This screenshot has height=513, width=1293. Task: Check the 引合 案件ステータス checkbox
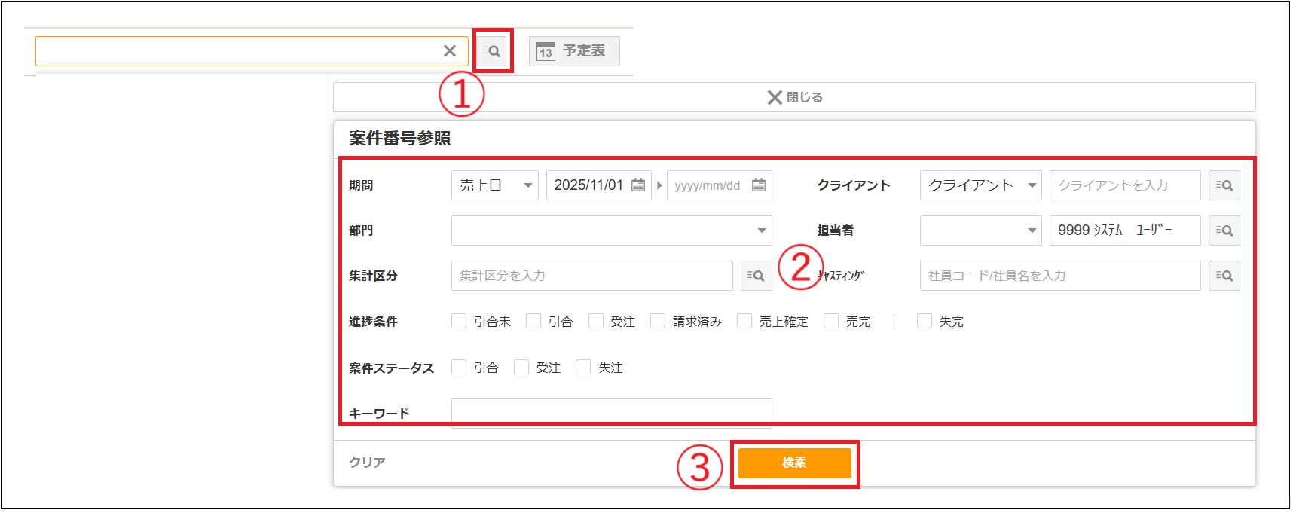coord(459,367)
